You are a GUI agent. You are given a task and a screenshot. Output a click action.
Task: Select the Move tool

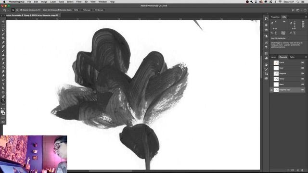[3, 21]
